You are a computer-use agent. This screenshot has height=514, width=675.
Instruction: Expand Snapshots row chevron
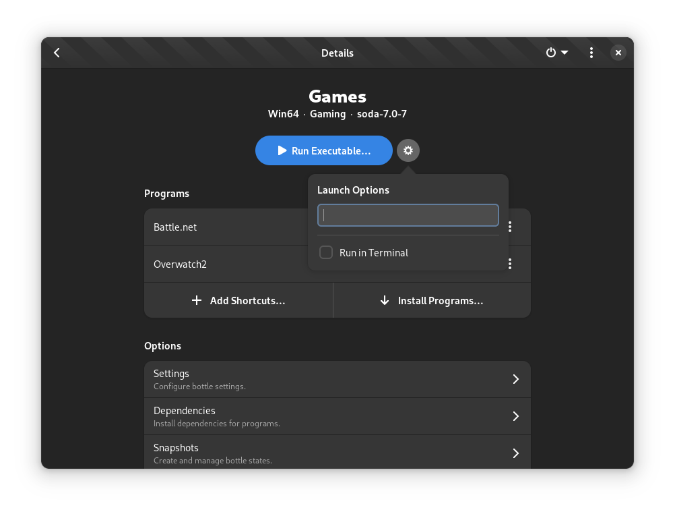(515, 453)
